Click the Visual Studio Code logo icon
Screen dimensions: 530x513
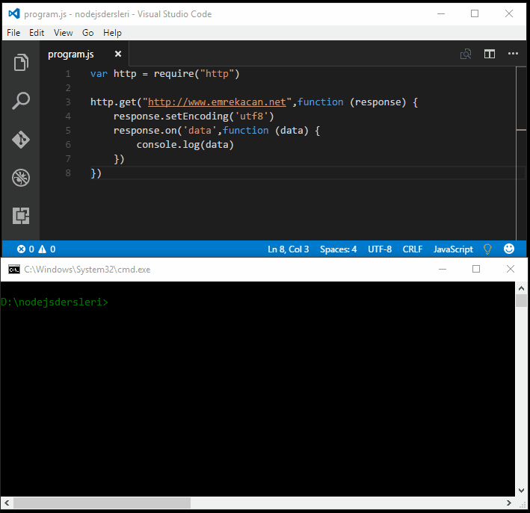[x=14, y=13]
